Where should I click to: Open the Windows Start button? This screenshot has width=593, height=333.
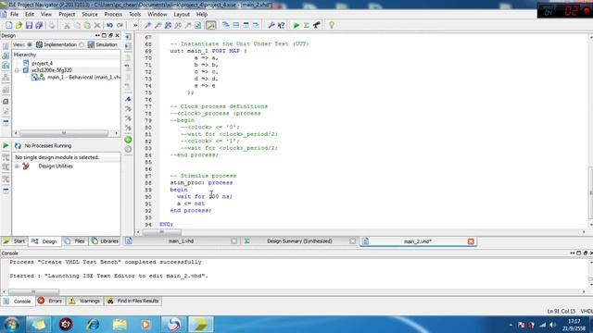click(x=11, y=325)
